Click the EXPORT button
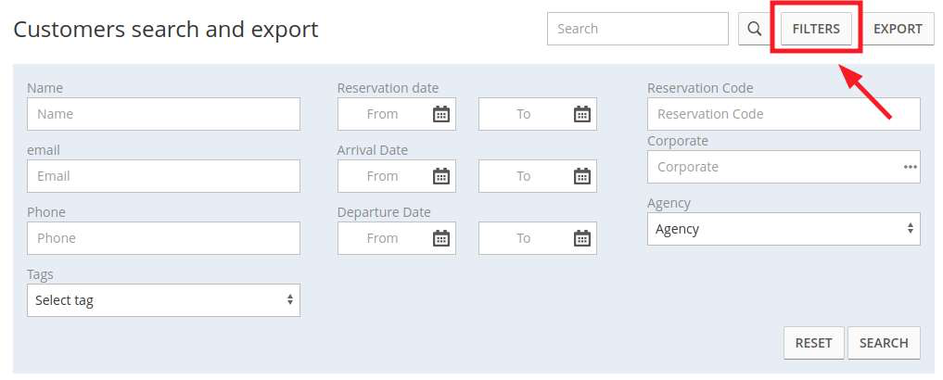 tap(898, 29)
